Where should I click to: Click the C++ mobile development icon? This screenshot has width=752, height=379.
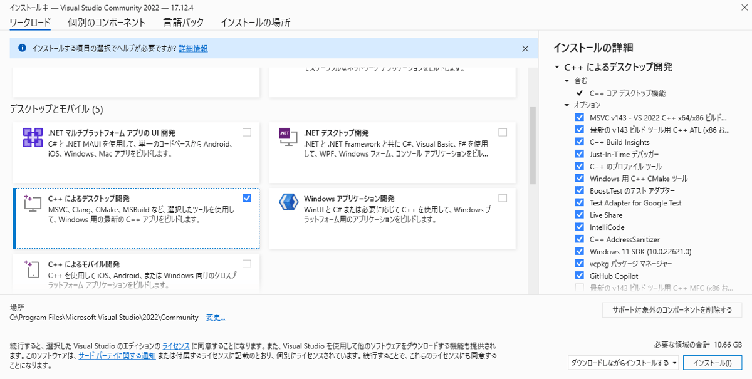32,269
